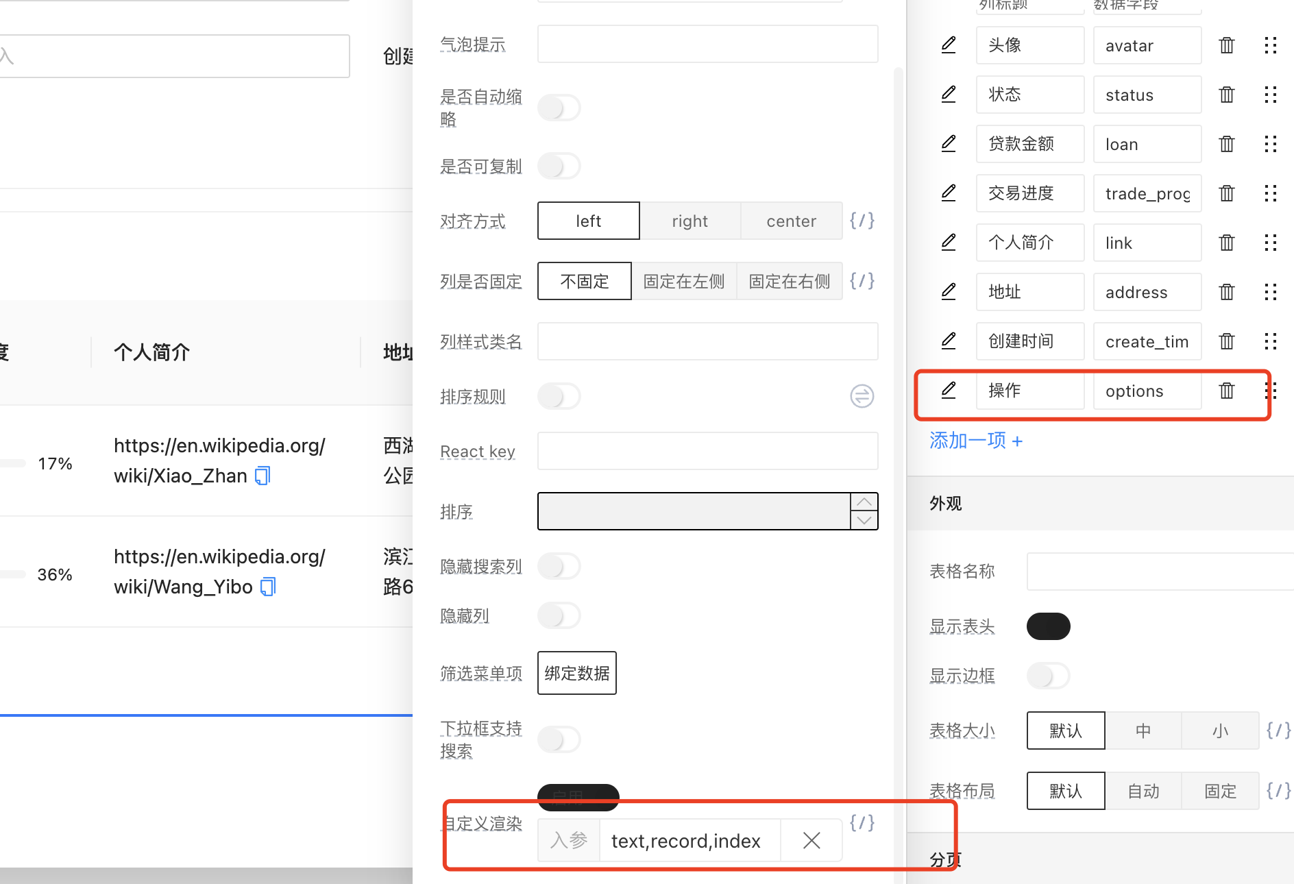Increase the 排序 number value
This screenshot has width=1294, height=884.
pos(864,502)
